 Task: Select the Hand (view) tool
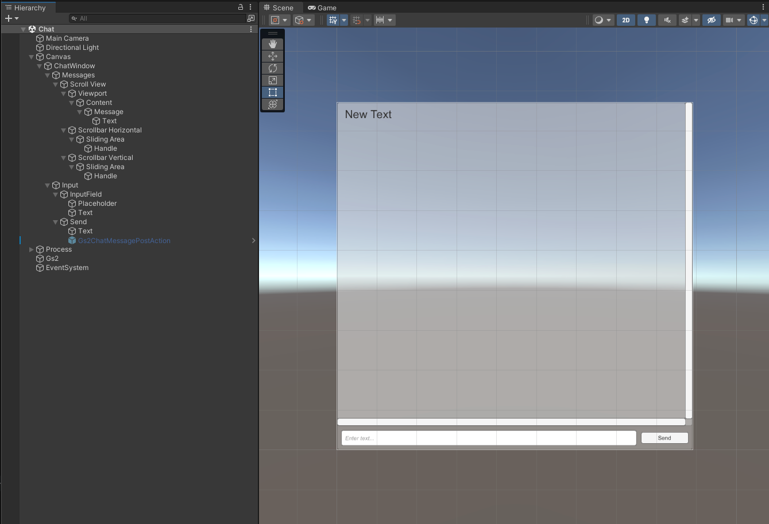(x=273, y=44)
